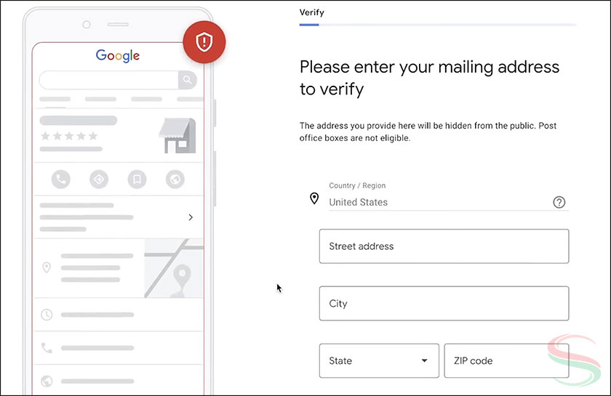Focus the City input field

coord(444,304)
